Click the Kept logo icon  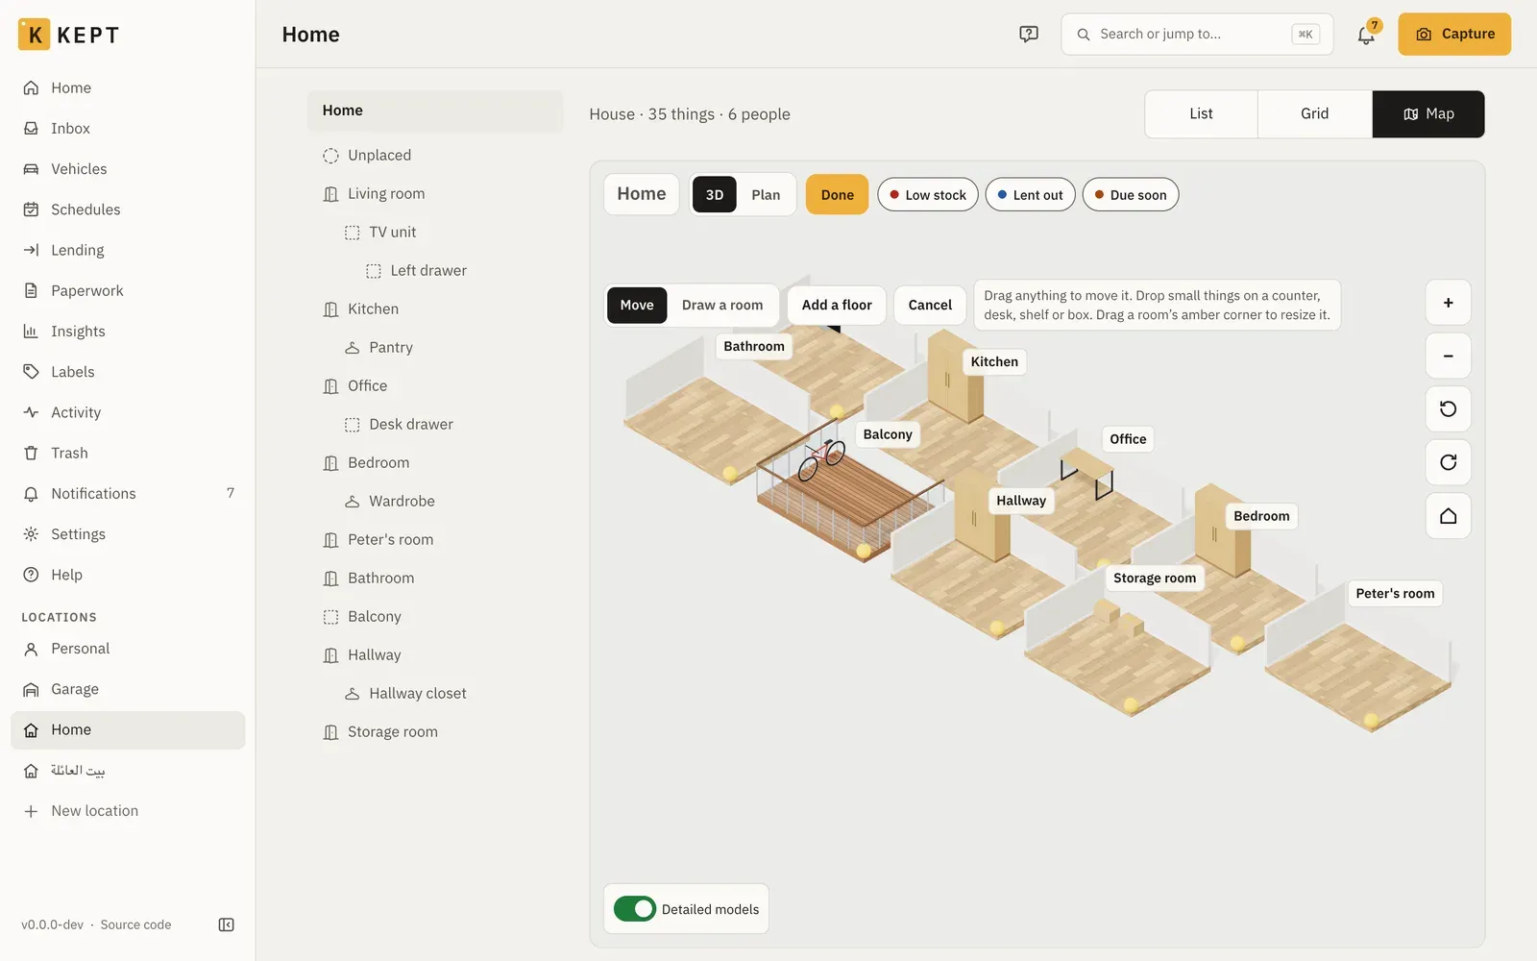click(x=35, y=35)
